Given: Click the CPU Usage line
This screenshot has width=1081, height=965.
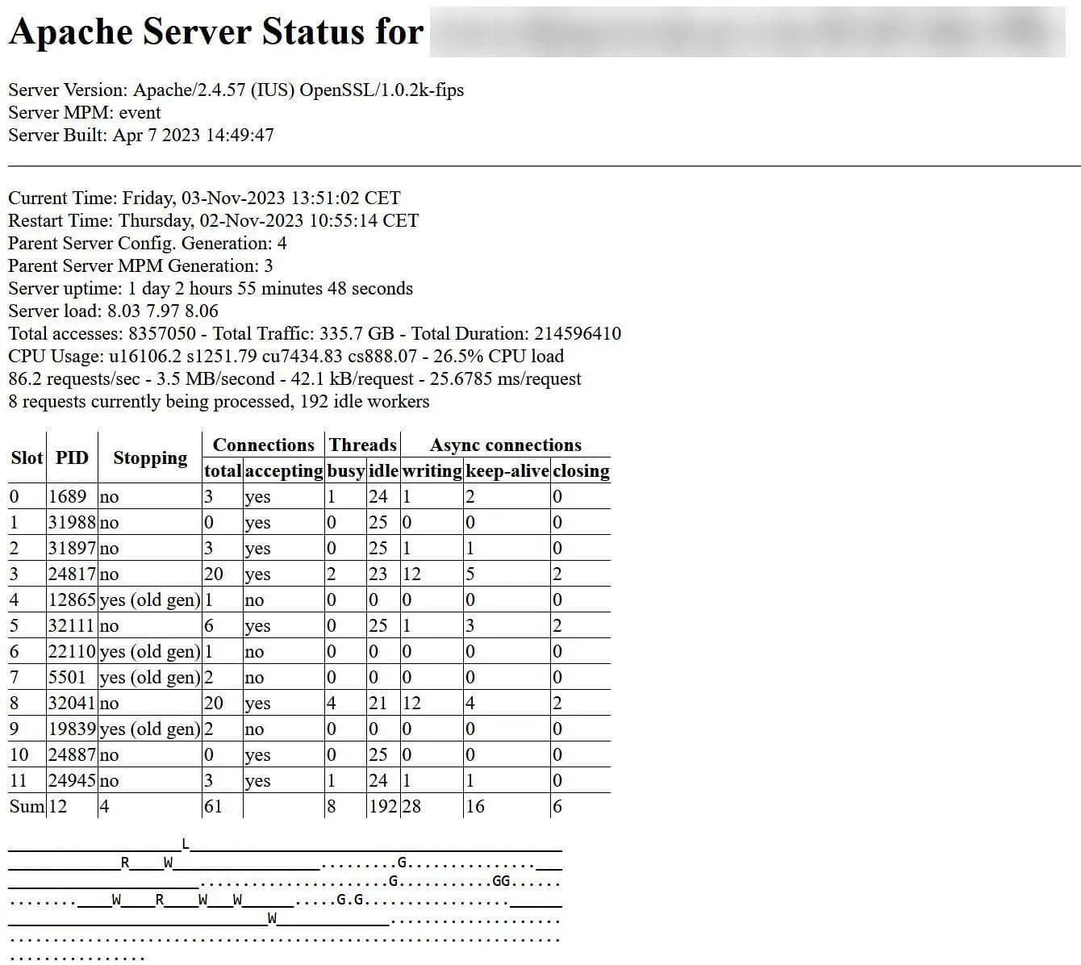Looking at the screenshot, I should [x=286, y=356].
